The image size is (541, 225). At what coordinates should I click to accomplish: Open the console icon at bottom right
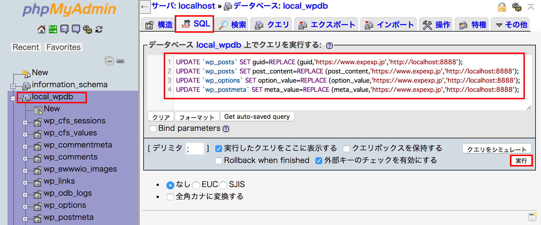coord(533,217)
